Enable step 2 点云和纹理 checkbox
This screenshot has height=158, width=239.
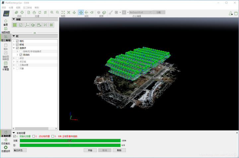pyautogui.click(x=34, y=136)
